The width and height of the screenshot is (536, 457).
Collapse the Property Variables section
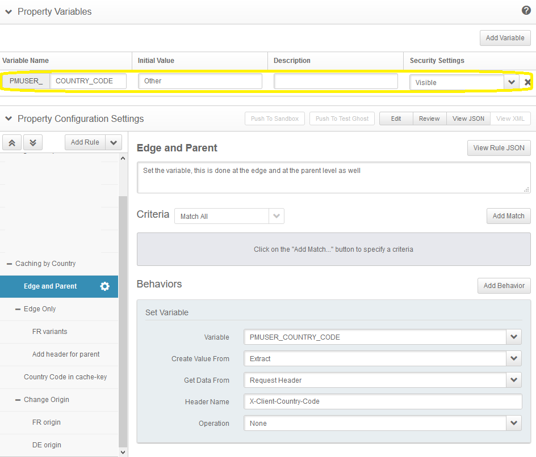[9, 12]
